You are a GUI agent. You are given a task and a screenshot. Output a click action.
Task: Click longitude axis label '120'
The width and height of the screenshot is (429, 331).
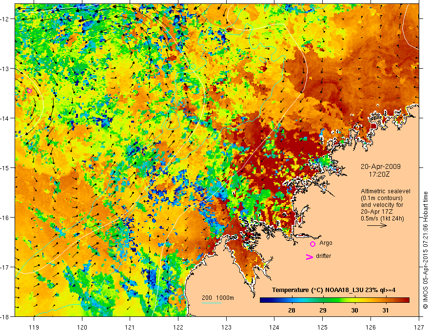click(82, 327)
